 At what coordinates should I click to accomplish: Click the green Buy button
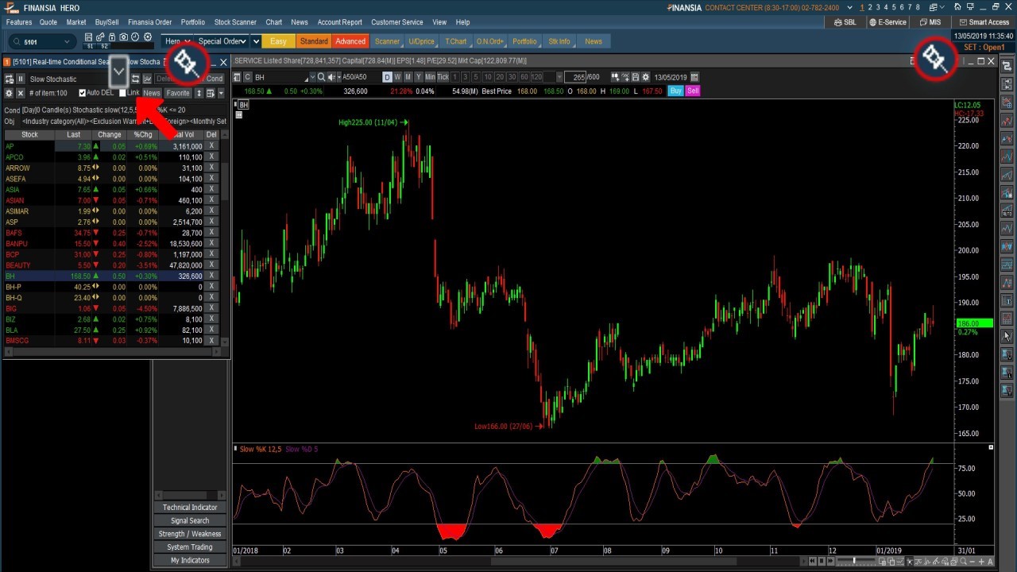click(x=675, y=91)
